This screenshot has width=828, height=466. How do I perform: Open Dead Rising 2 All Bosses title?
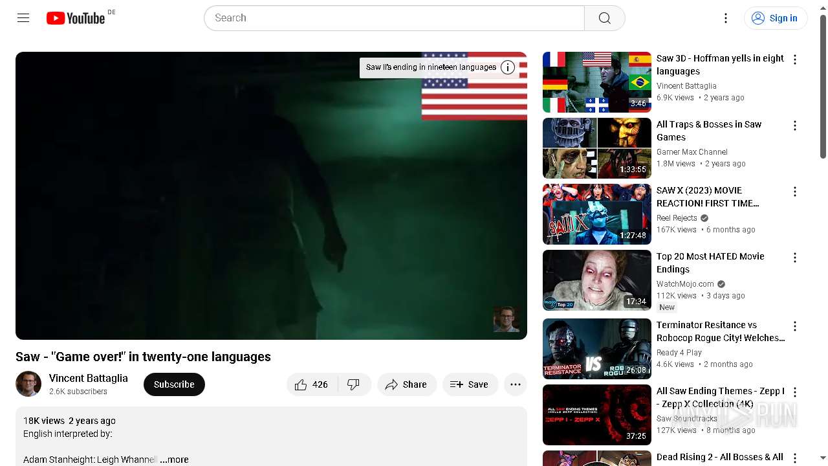tap(720, 458)
